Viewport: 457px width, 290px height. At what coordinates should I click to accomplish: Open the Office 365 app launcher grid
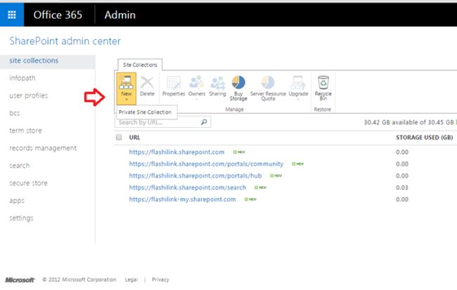[12, 15]
